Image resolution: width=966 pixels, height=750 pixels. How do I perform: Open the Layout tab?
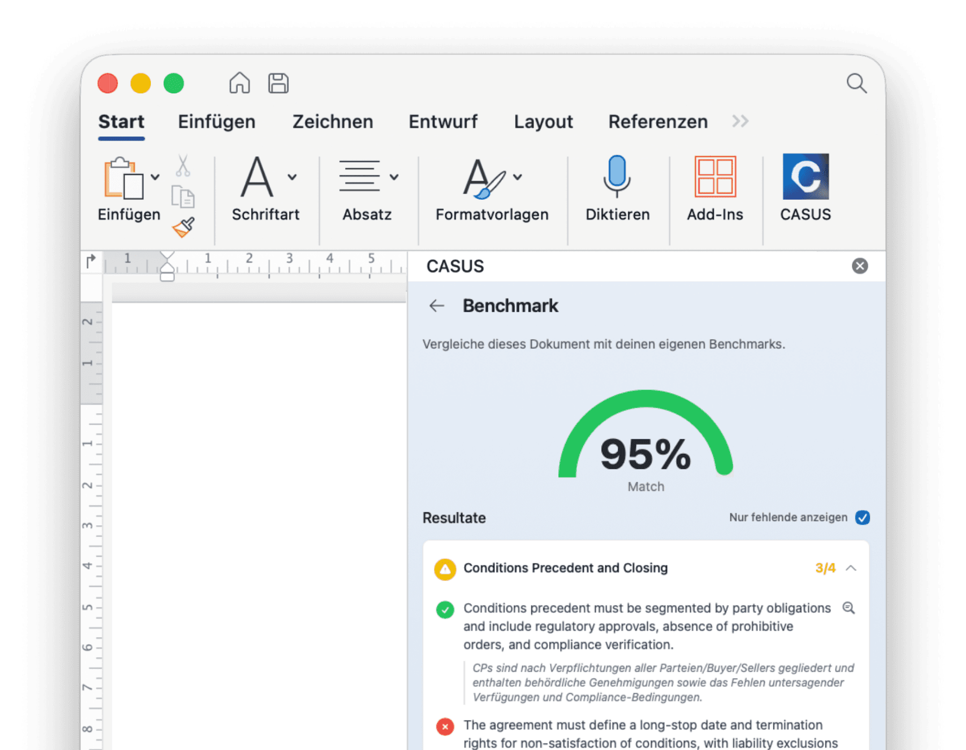543,122
